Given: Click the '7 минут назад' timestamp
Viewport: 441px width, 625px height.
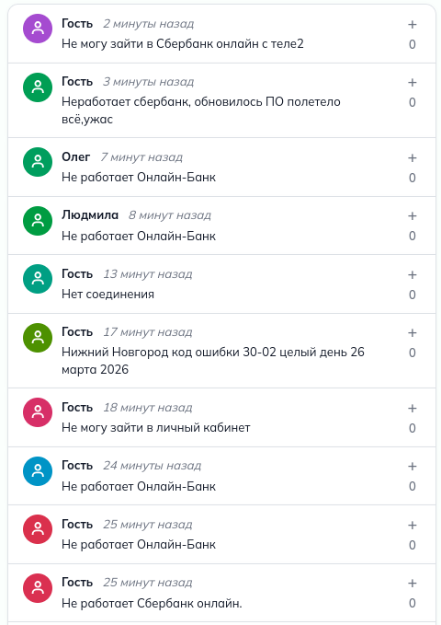Looking at the screenshot, I should pyautogui.click(x=141, y=157).
